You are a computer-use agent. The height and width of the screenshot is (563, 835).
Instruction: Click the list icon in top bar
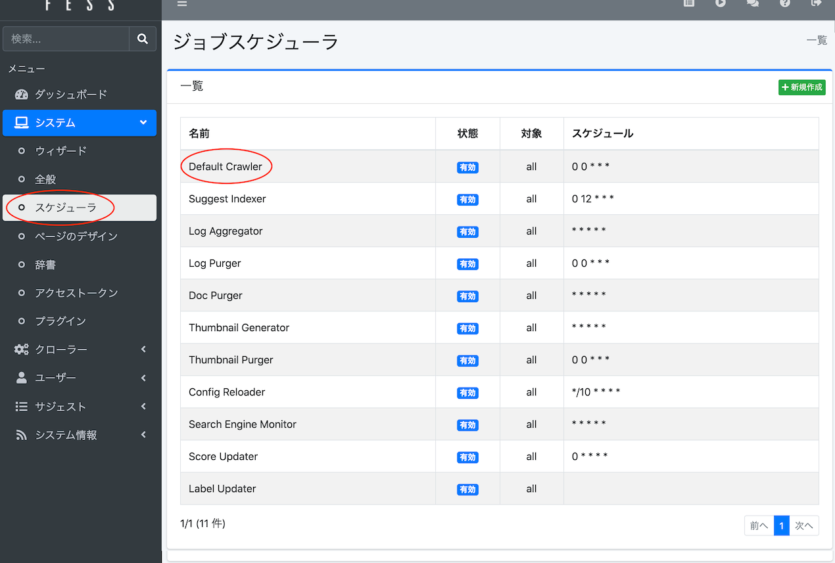click(688, 3)
